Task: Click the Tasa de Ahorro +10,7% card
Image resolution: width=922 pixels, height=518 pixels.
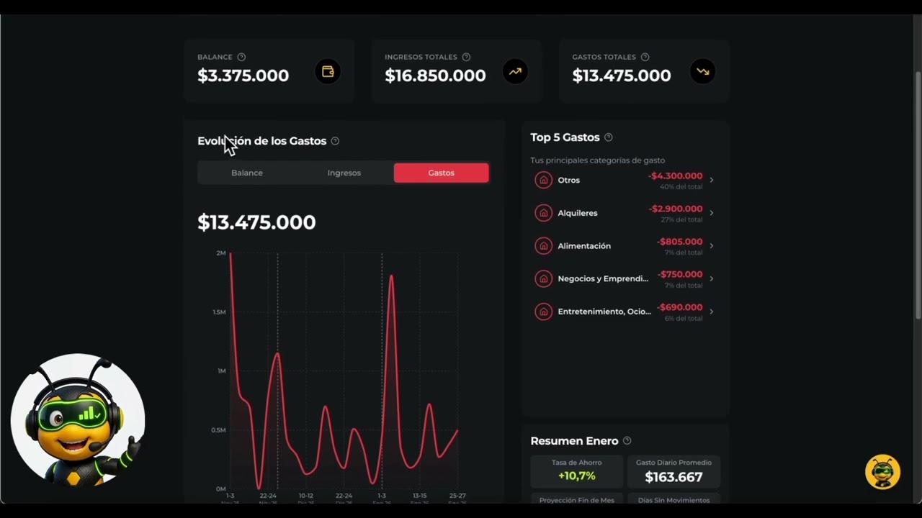Action: coord(577,471)
